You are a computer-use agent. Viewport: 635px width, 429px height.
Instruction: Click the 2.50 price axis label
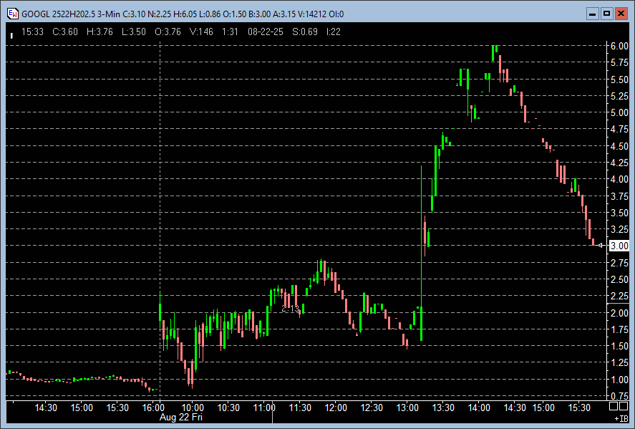(619, 279)
